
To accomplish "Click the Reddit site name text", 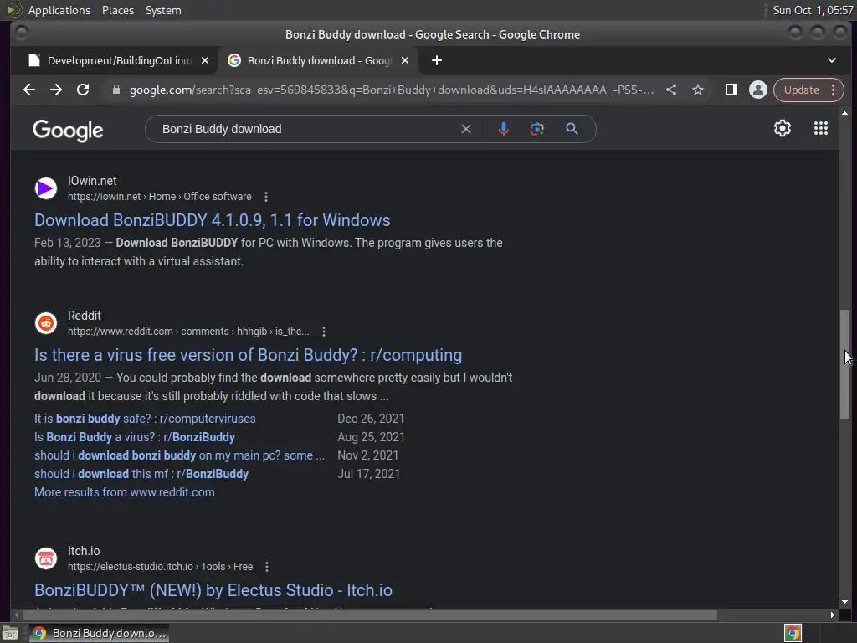I will [x=85, y=316].
